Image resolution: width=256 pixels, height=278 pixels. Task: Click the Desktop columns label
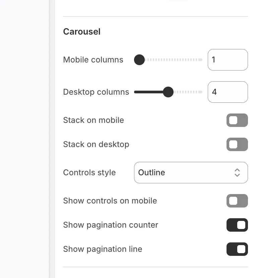[96, 92]
